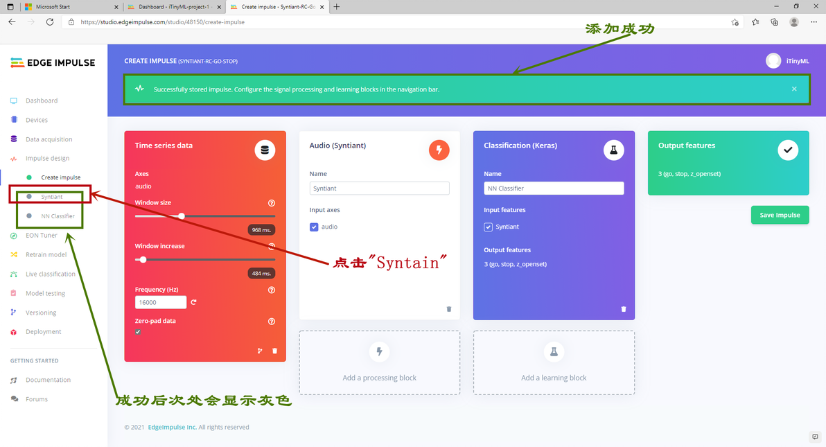The image size is (826, 447).
Task: Open the EdgeImpulse Inc. footer link
Action: [173, 427]
